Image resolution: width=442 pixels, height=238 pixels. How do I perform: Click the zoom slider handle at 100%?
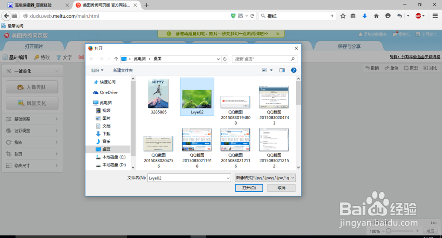[389, 231]
